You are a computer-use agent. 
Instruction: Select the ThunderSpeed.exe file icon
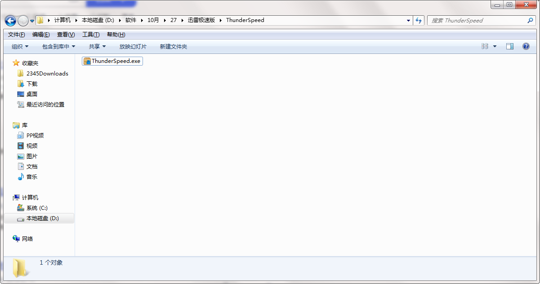point(87,61)
